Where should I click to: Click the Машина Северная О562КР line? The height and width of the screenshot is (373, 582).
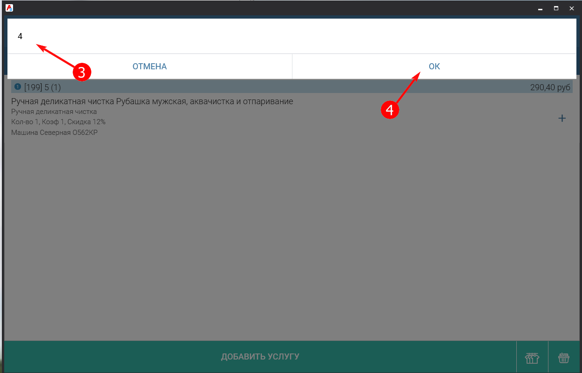tap(54, 133)
